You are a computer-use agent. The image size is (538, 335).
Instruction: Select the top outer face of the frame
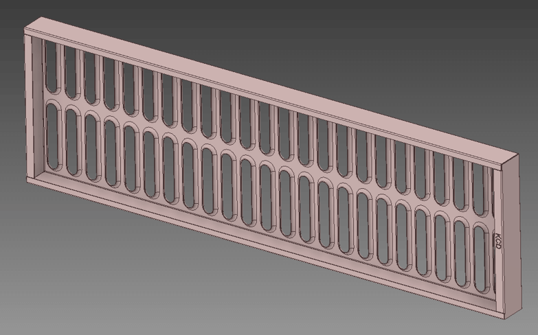click(271, 90)
